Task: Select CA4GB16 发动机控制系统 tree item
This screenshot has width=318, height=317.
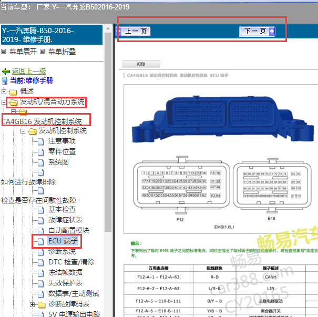Action: [42, 121]
